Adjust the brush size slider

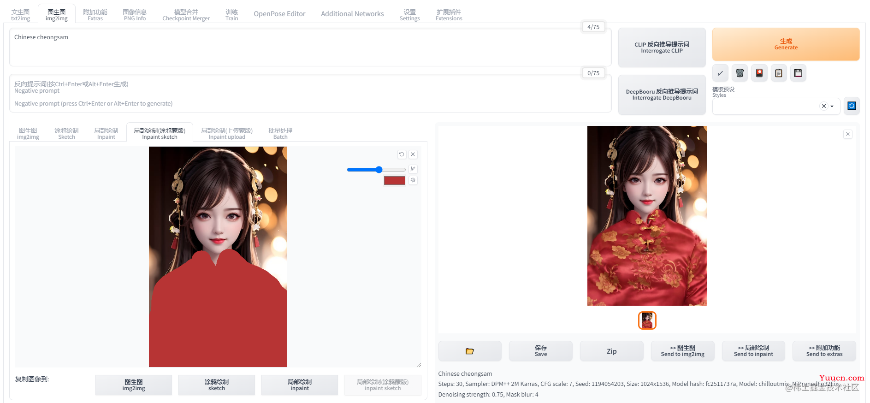[x=376, y=170]
